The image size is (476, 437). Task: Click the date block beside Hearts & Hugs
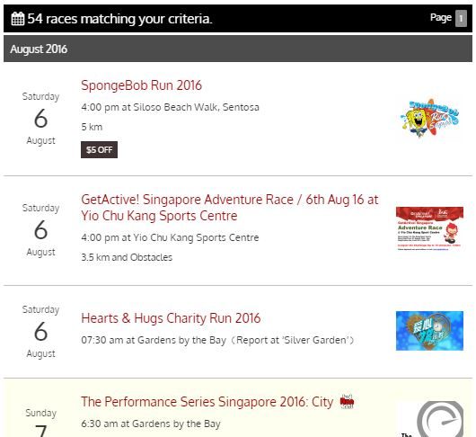40,332
